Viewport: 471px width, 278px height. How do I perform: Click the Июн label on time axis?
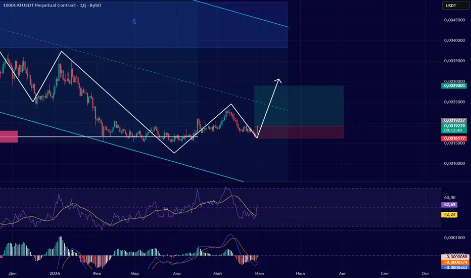(260, 273)
